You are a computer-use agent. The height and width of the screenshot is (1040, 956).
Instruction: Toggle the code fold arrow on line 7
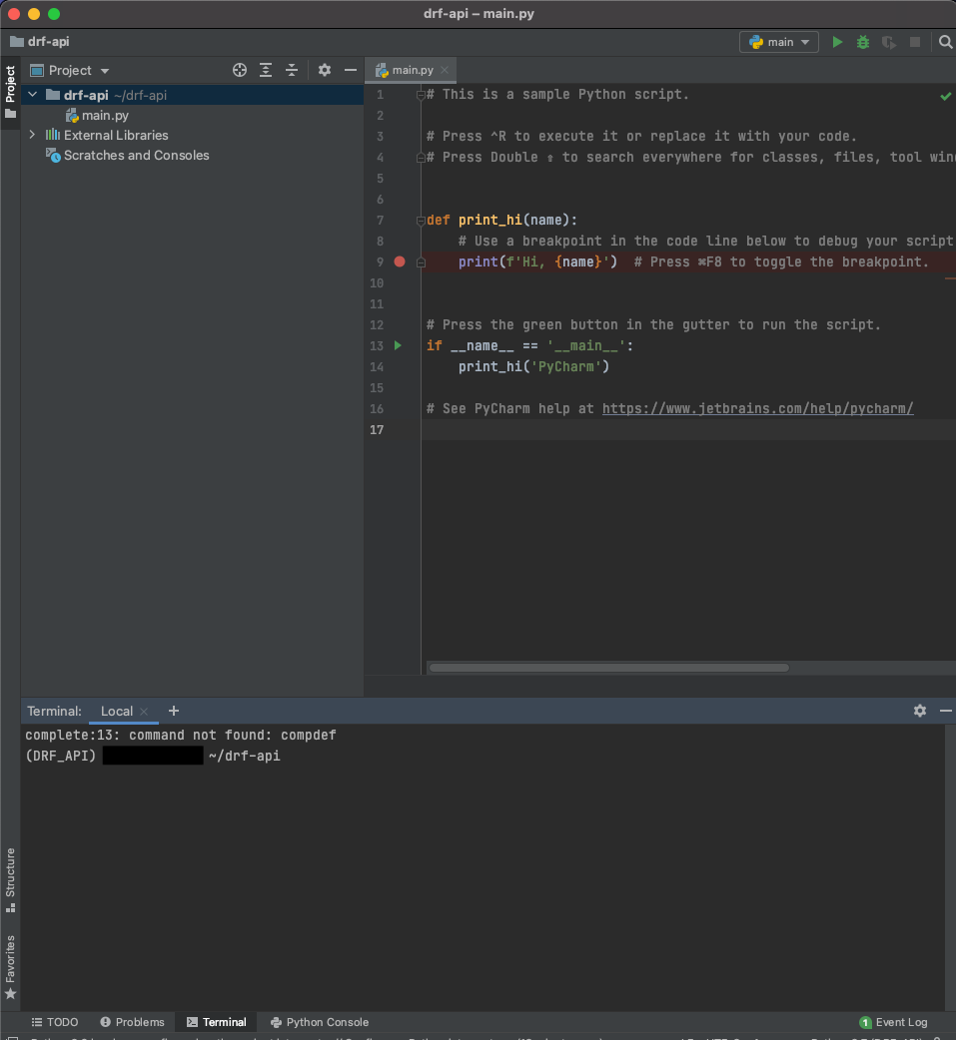click(421, 220)
